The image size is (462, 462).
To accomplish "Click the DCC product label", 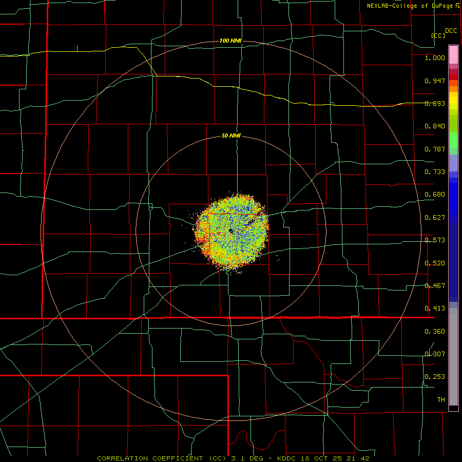I will coord(451,31).
